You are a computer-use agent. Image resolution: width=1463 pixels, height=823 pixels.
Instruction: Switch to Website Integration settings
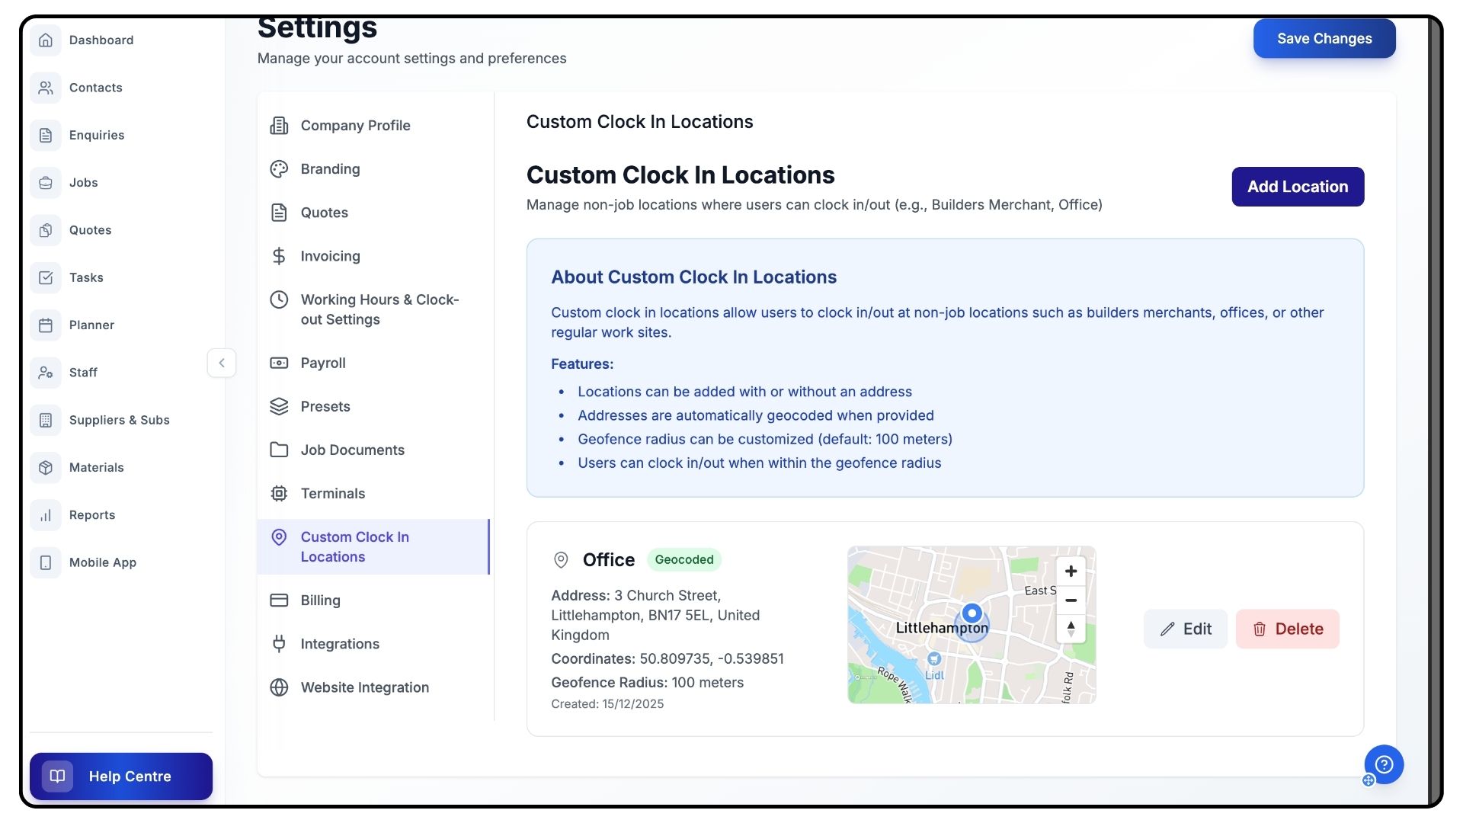(364, 687)
